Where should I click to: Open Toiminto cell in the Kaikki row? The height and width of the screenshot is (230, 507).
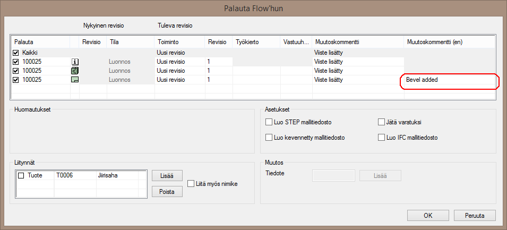[x=179, y=53]
